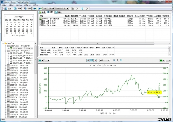173x122 pixels.
Task: Select lap row 圈 2 - 上午 08:50:27
Action: coord(104,23)
